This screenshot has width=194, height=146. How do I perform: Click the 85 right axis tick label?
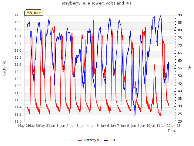point(180,23)
